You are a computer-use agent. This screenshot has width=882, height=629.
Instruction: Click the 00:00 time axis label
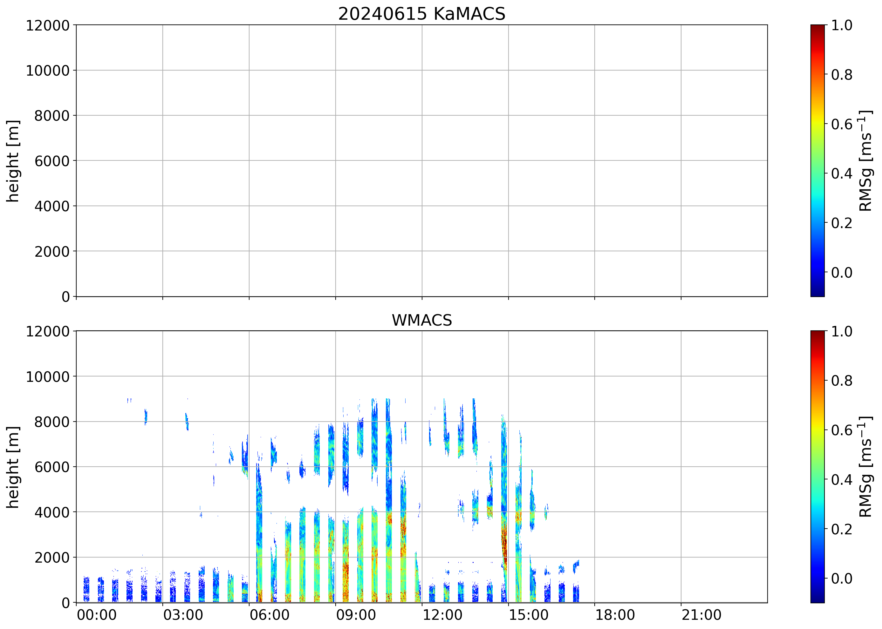click(x=97, y=615)
